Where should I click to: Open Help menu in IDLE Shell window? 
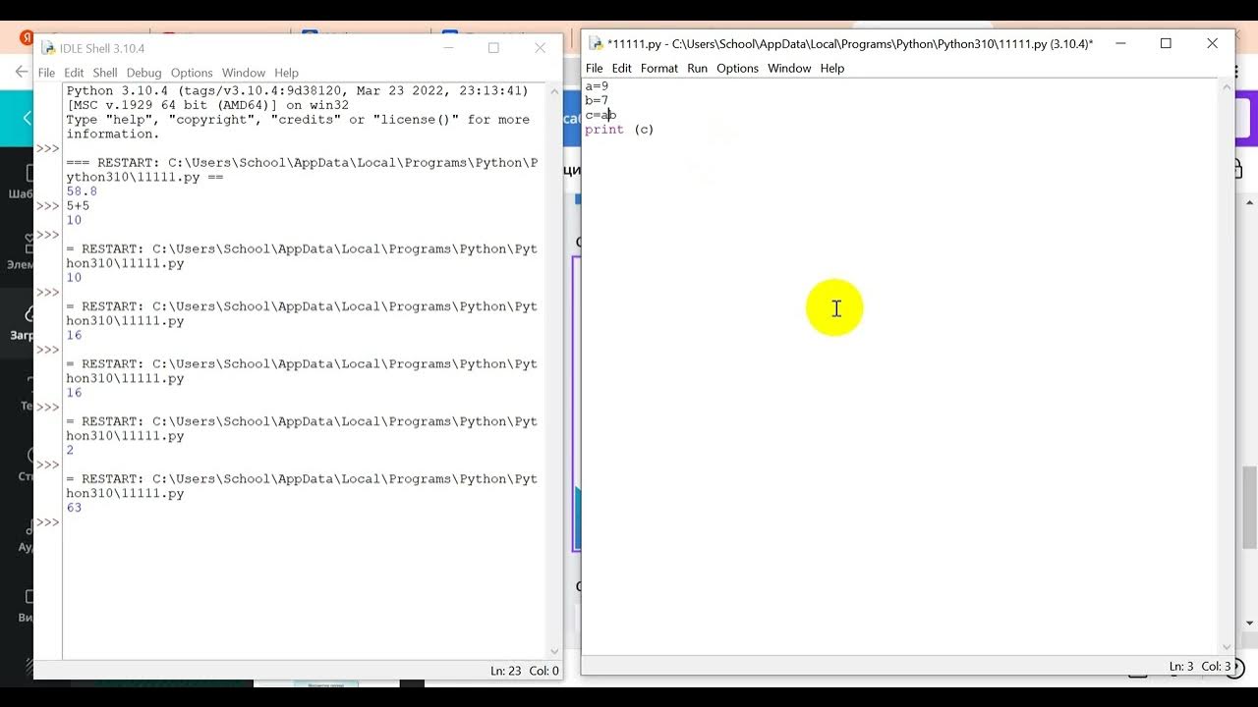[x=286, y=73]
